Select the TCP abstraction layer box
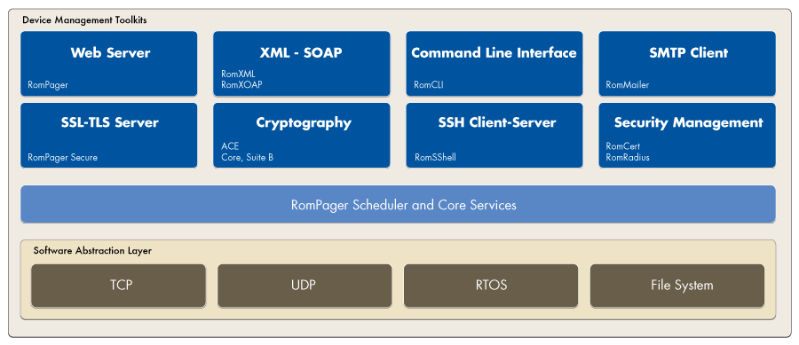The width and height of the screenshot is (799, 345). pyautogui.click(x=118, y=286)
